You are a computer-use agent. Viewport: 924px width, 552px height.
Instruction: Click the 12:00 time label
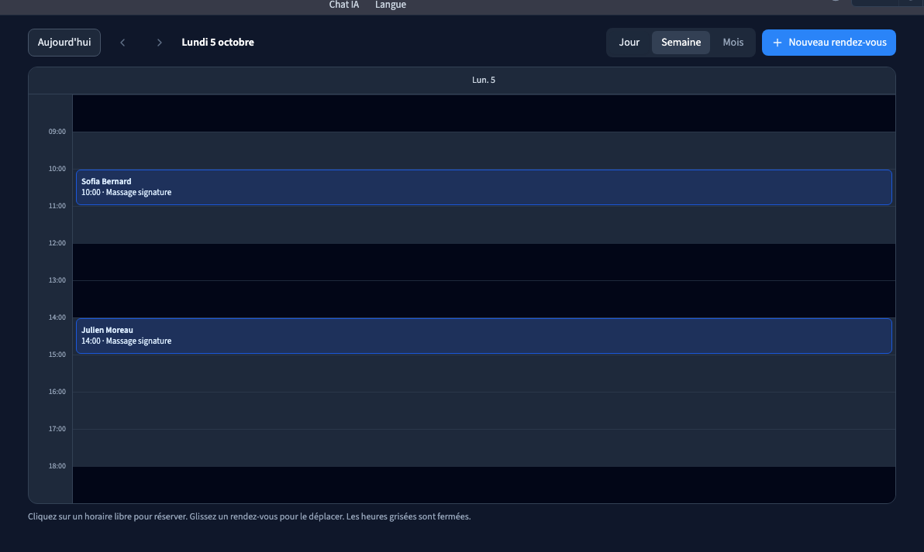coord(57,243)
